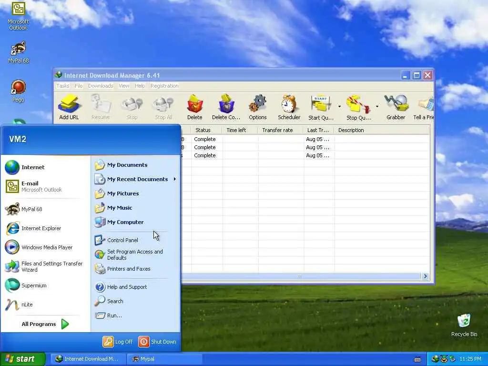Open Search from the Start menu

tap(136, 301)
